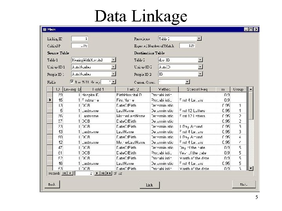Click Probabilistic method cell in row 51
The height and width of the screenshot is (211, 282).
164,153
